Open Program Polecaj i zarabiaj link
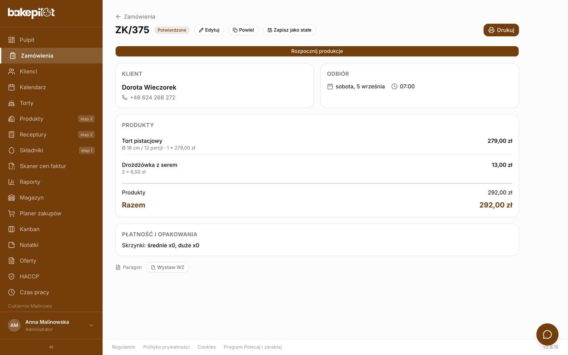This screenshot has height=355, width=568. [252, 347]
